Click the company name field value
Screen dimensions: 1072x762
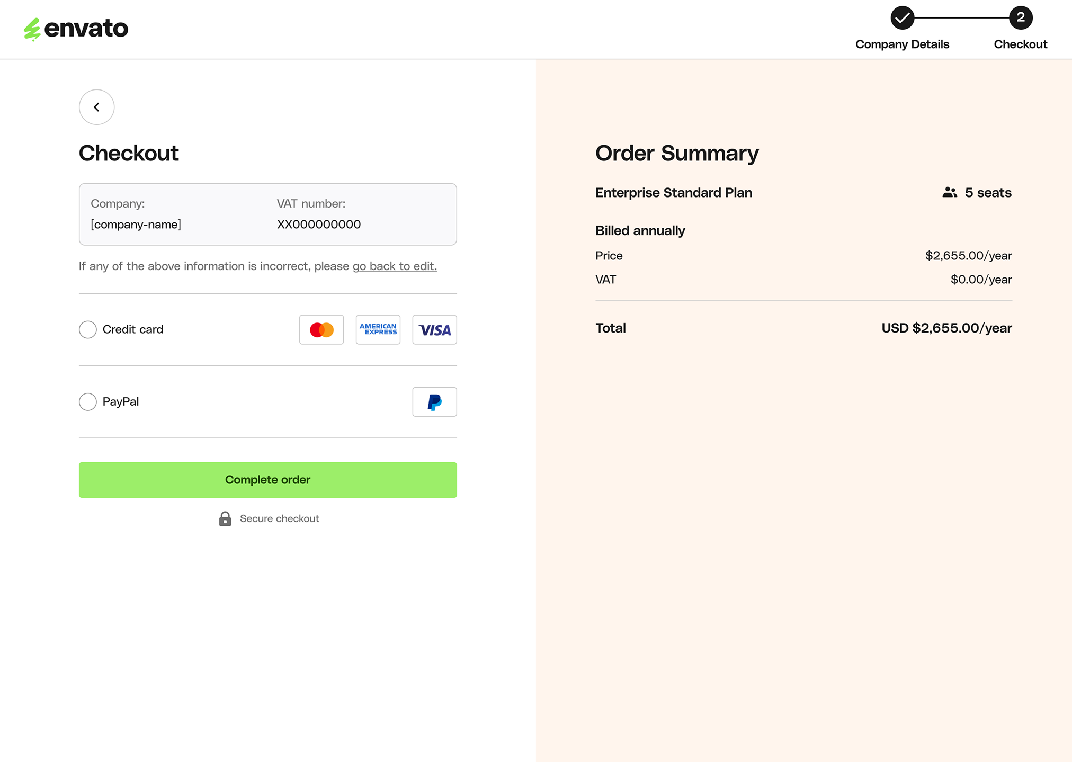[136, 225]
